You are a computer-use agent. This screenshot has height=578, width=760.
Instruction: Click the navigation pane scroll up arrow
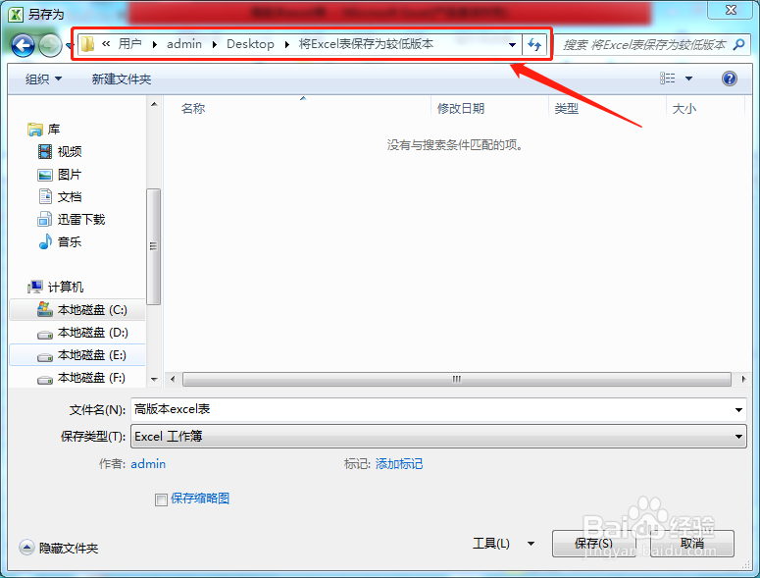tap(154, 104)
